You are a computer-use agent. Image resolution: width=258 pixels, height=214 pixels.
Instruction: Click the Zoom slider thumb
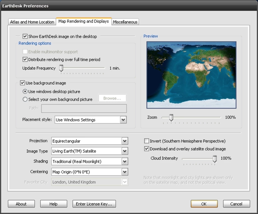pos(171,118)
